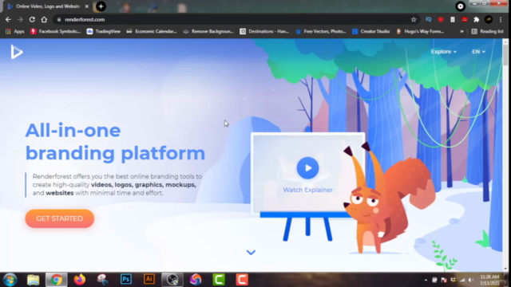Open the green Camtasia taskbar icon
The width and height of the screenshot is (511, 287).
click(x=219, y=280)
